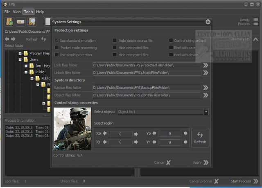Screen dimensions: 262x188
Task: Click the Directory Up arrow
Action: click(x=255, y=39)
